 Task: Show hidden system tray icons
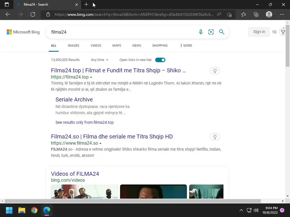tap(241, 210)
